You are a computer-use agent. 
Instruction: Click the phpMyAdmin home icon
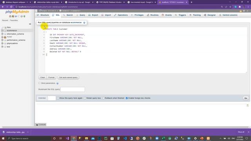click(10, 16)
